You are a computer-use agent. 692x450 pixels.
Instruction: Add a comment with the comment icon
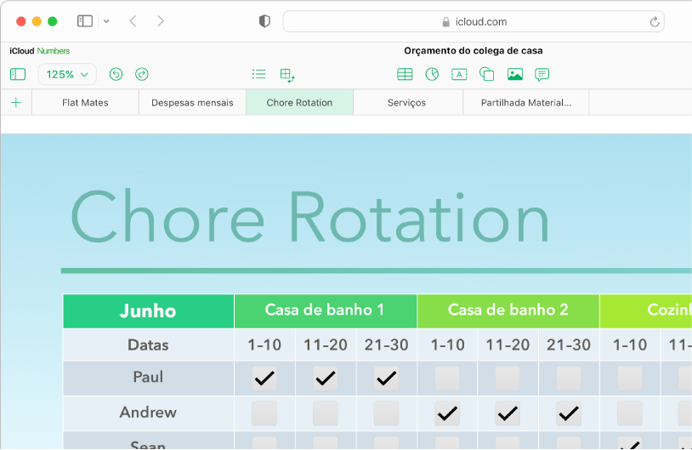coord(542,75)
